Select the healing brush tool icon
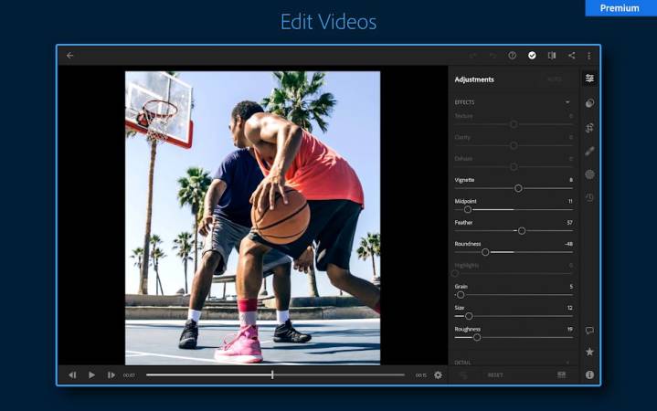This screenshot has width=657, height=411. [x=589, y=151]
